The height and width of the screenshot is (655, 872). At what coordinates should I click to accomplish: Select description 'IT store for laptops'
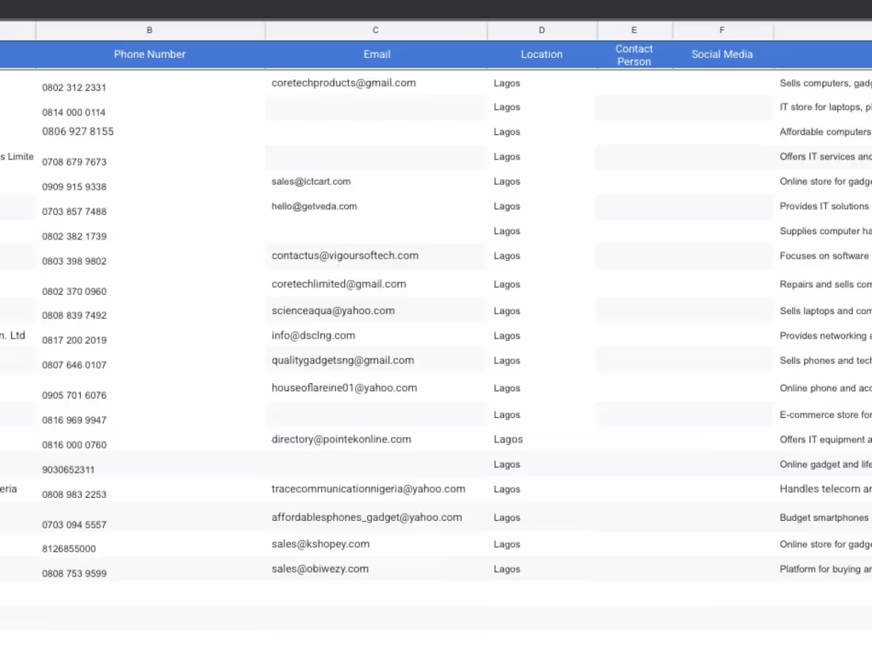pos(825,107)
